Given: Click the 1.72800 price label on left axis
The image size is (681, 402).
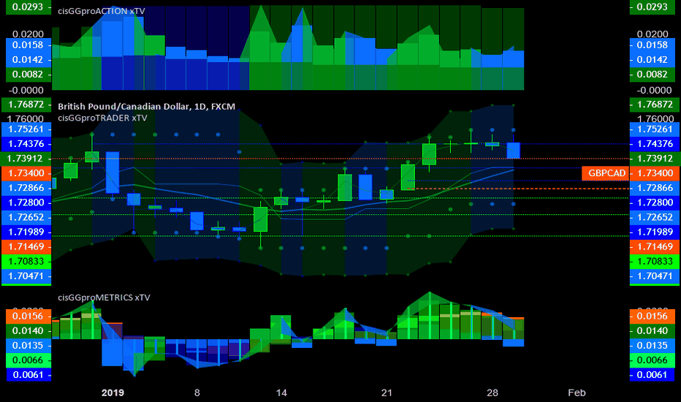Looking at the screenshot, I should (26, 202).
